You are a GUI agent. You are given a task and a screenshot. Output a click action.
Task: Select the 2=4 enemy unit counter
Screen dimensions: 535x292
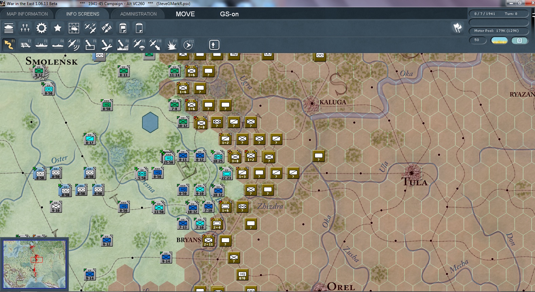(217, 224)
